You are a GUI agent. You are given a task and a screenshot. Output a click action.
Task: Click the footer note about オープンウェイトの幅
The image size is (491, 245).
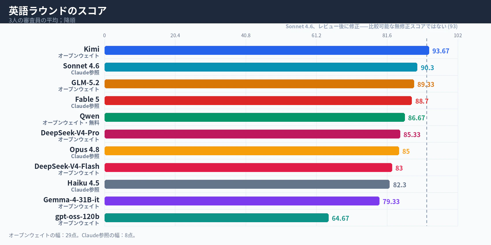[x=72, y=235]
